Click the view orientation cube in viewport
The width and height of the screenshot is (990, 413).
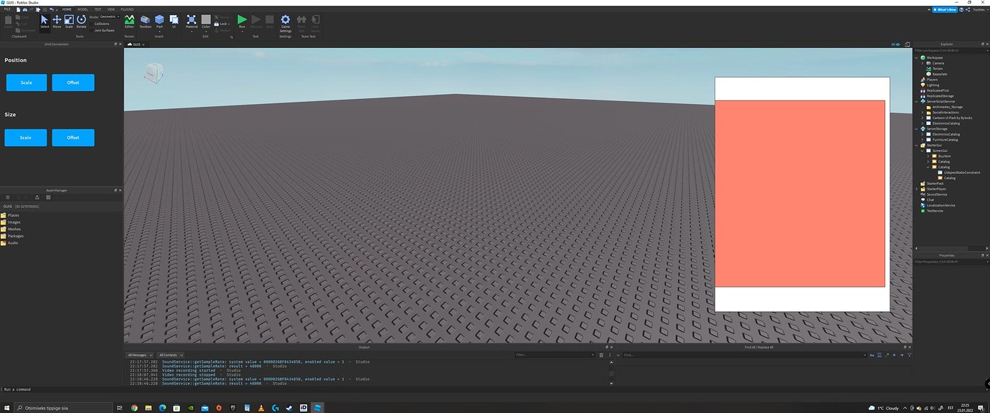tap(154, 73)
